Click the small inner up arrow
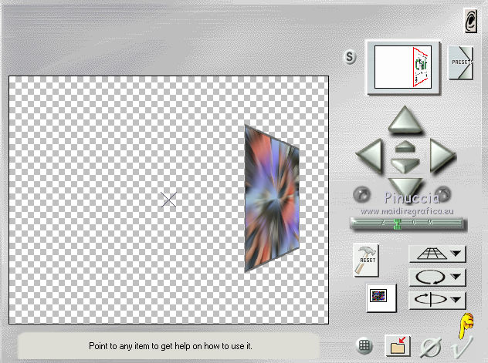This screenshot has width=488, height=363. point(405,146)
